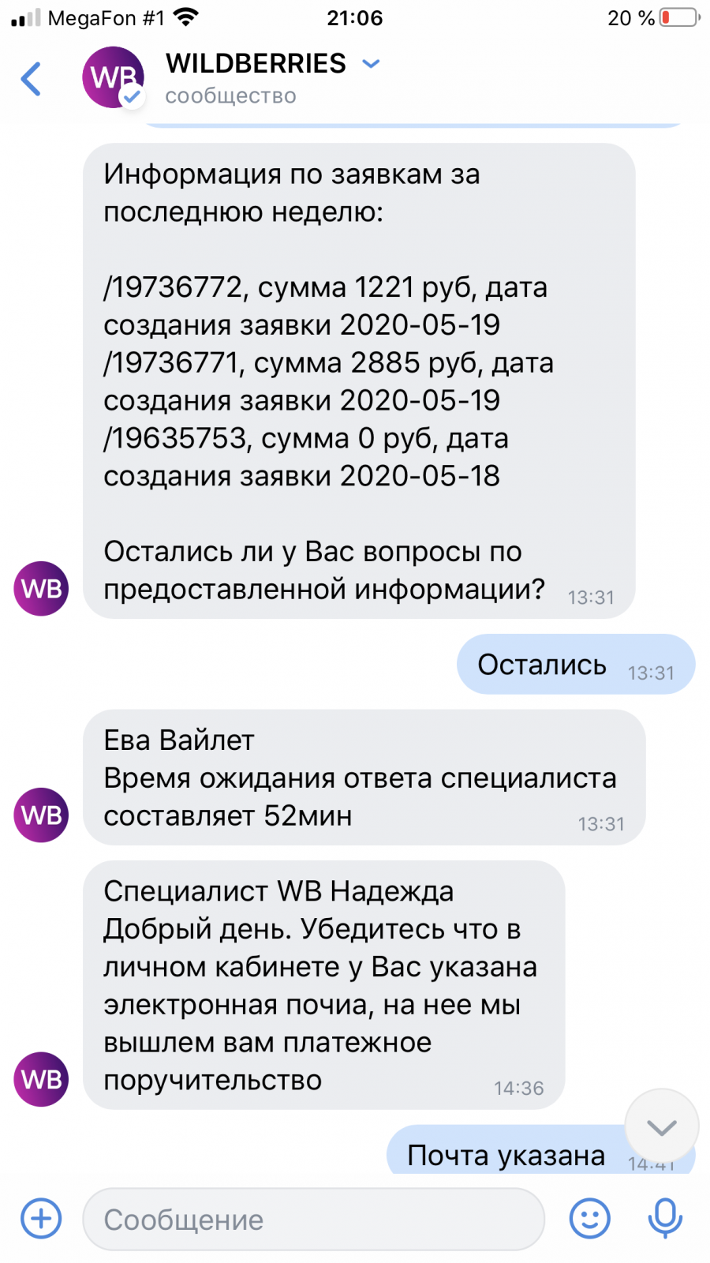Open the emoji smiley picker
710x1263 pixels.
tap(589, 1218)
